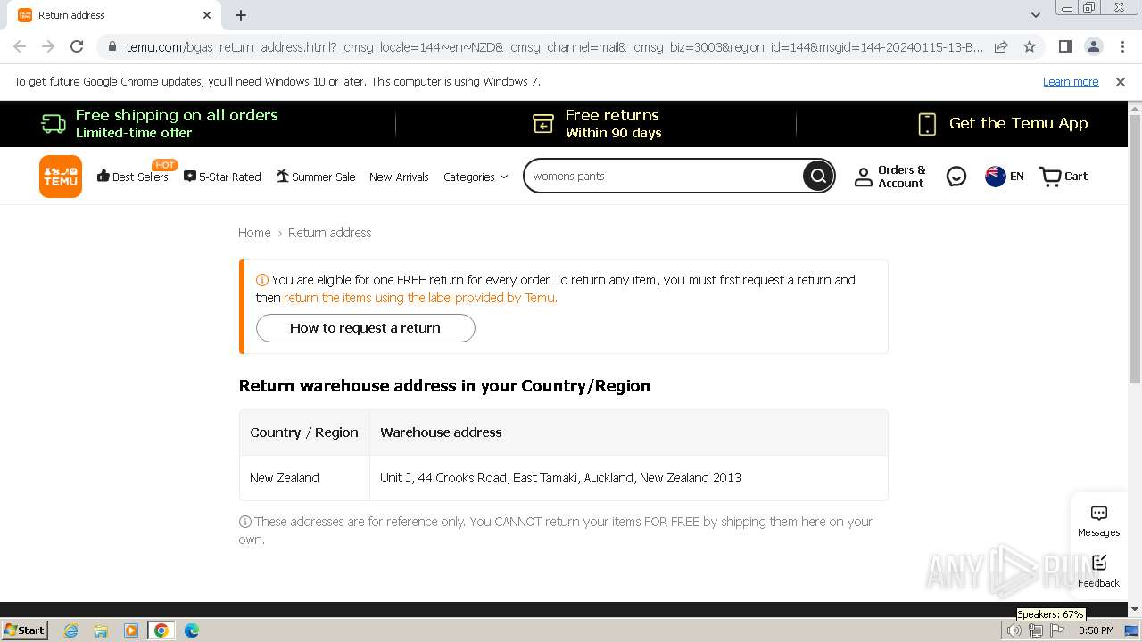Click How to request a return button
1142x642 pixels.
[365, 328]
